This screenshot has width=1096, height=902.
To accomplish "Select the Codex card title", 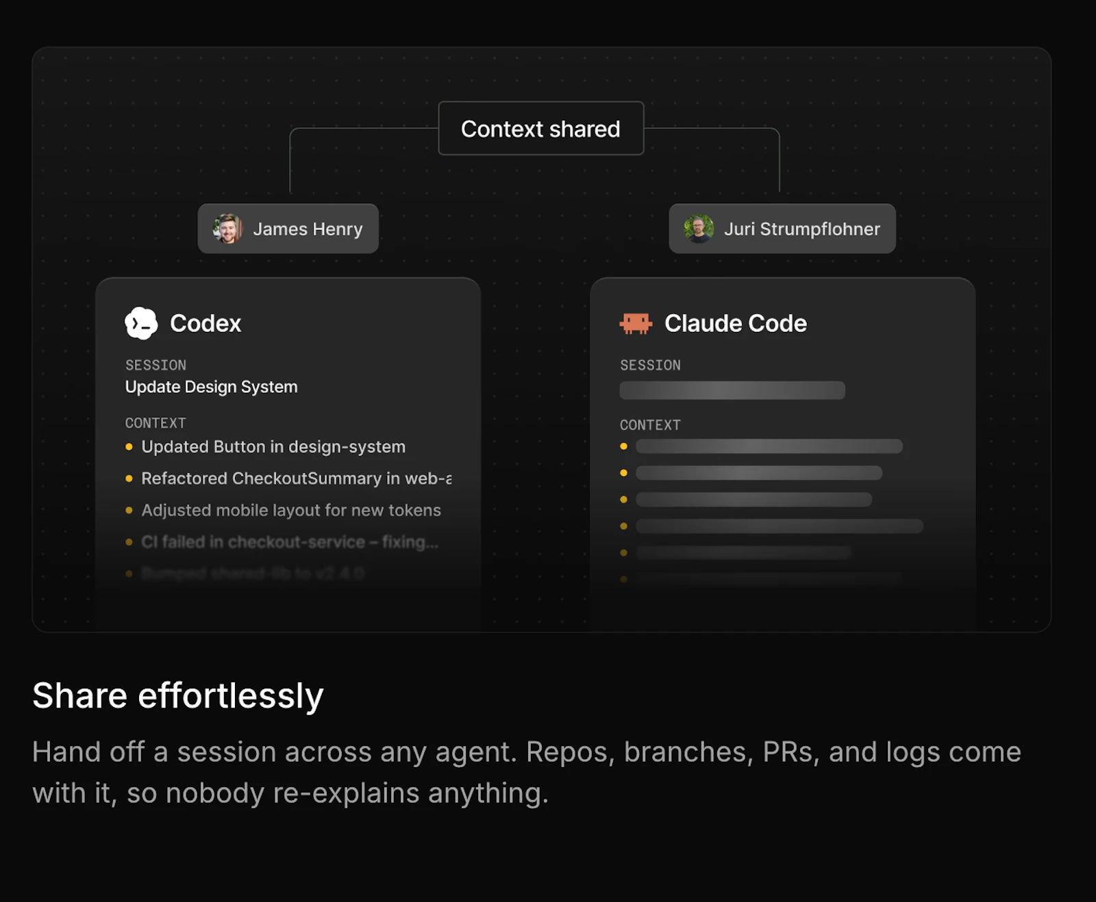I will [x=206, y=323].
